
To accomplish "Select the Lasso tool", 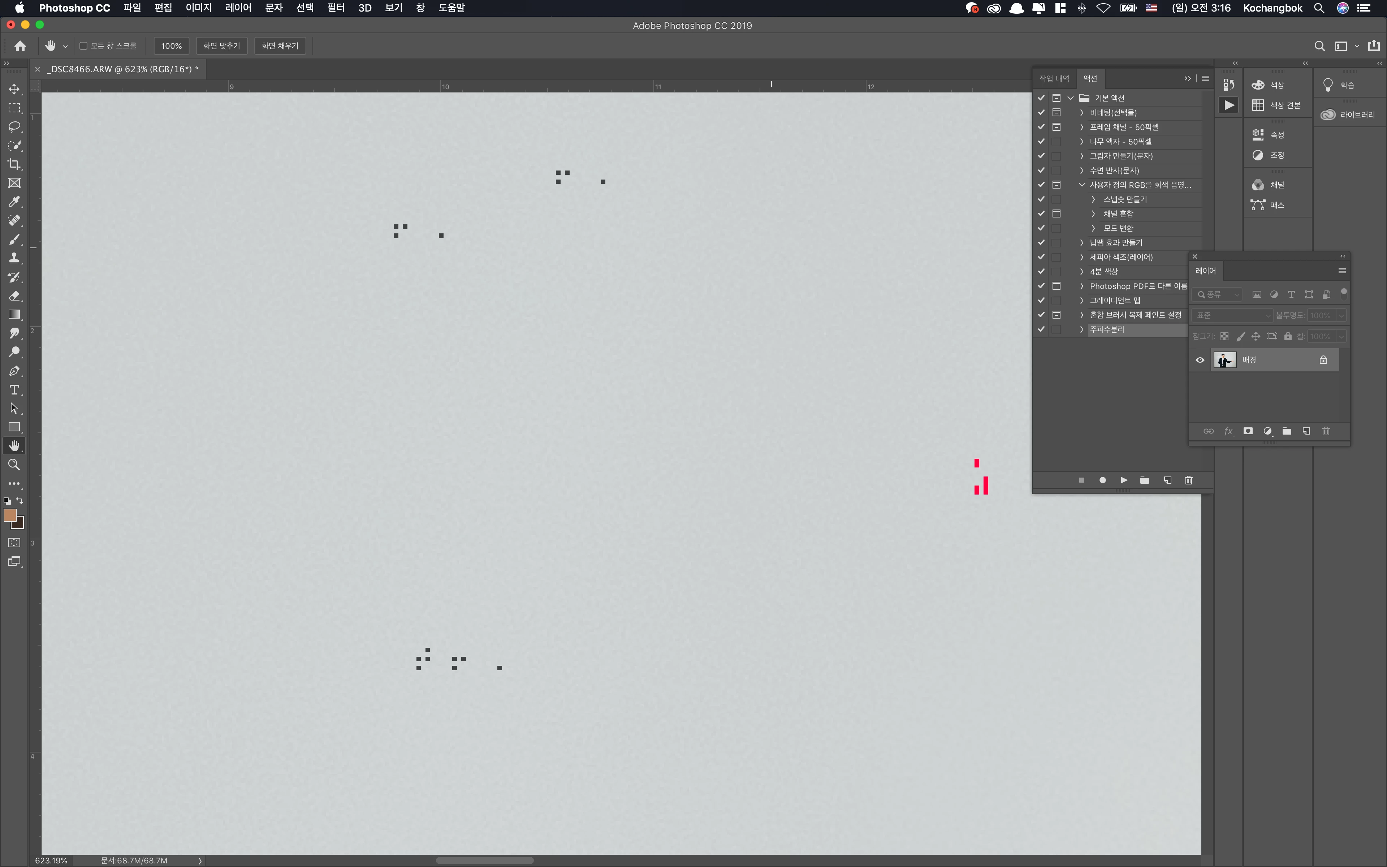I will [14, 127].
